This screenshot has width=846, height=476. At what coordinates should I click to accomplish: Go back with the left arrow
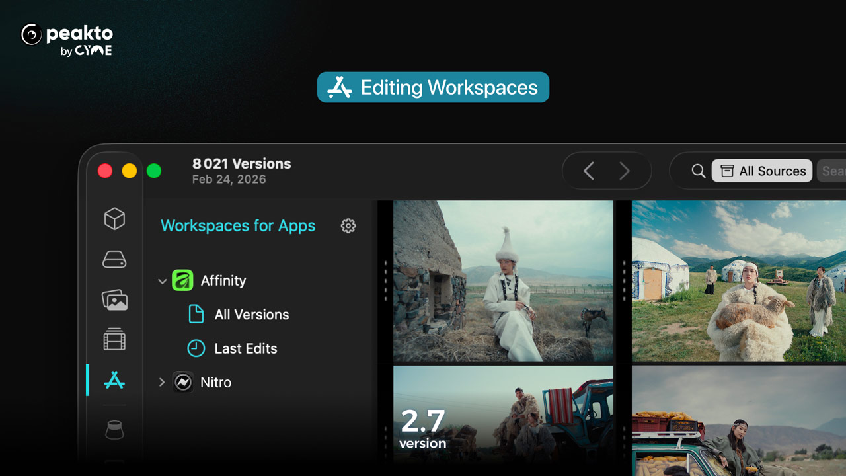[x=588, y=171]
